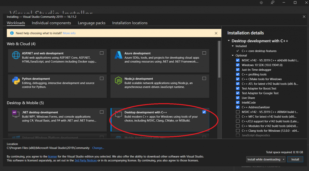Switch to Language packs tab
The image size is (309, 171).
point(91,23)
